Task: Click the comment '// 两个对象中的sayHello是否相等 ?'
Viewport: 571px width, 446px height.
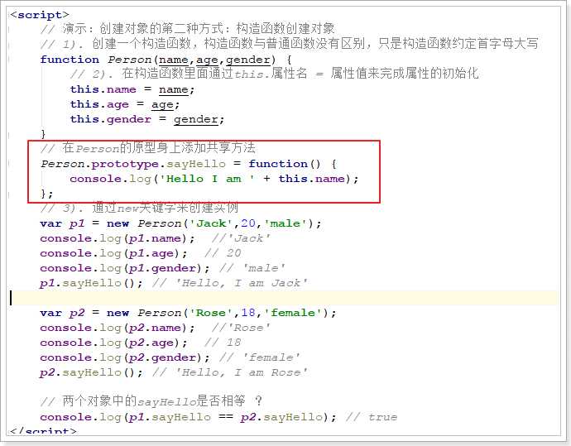Action: coord(151,401)
